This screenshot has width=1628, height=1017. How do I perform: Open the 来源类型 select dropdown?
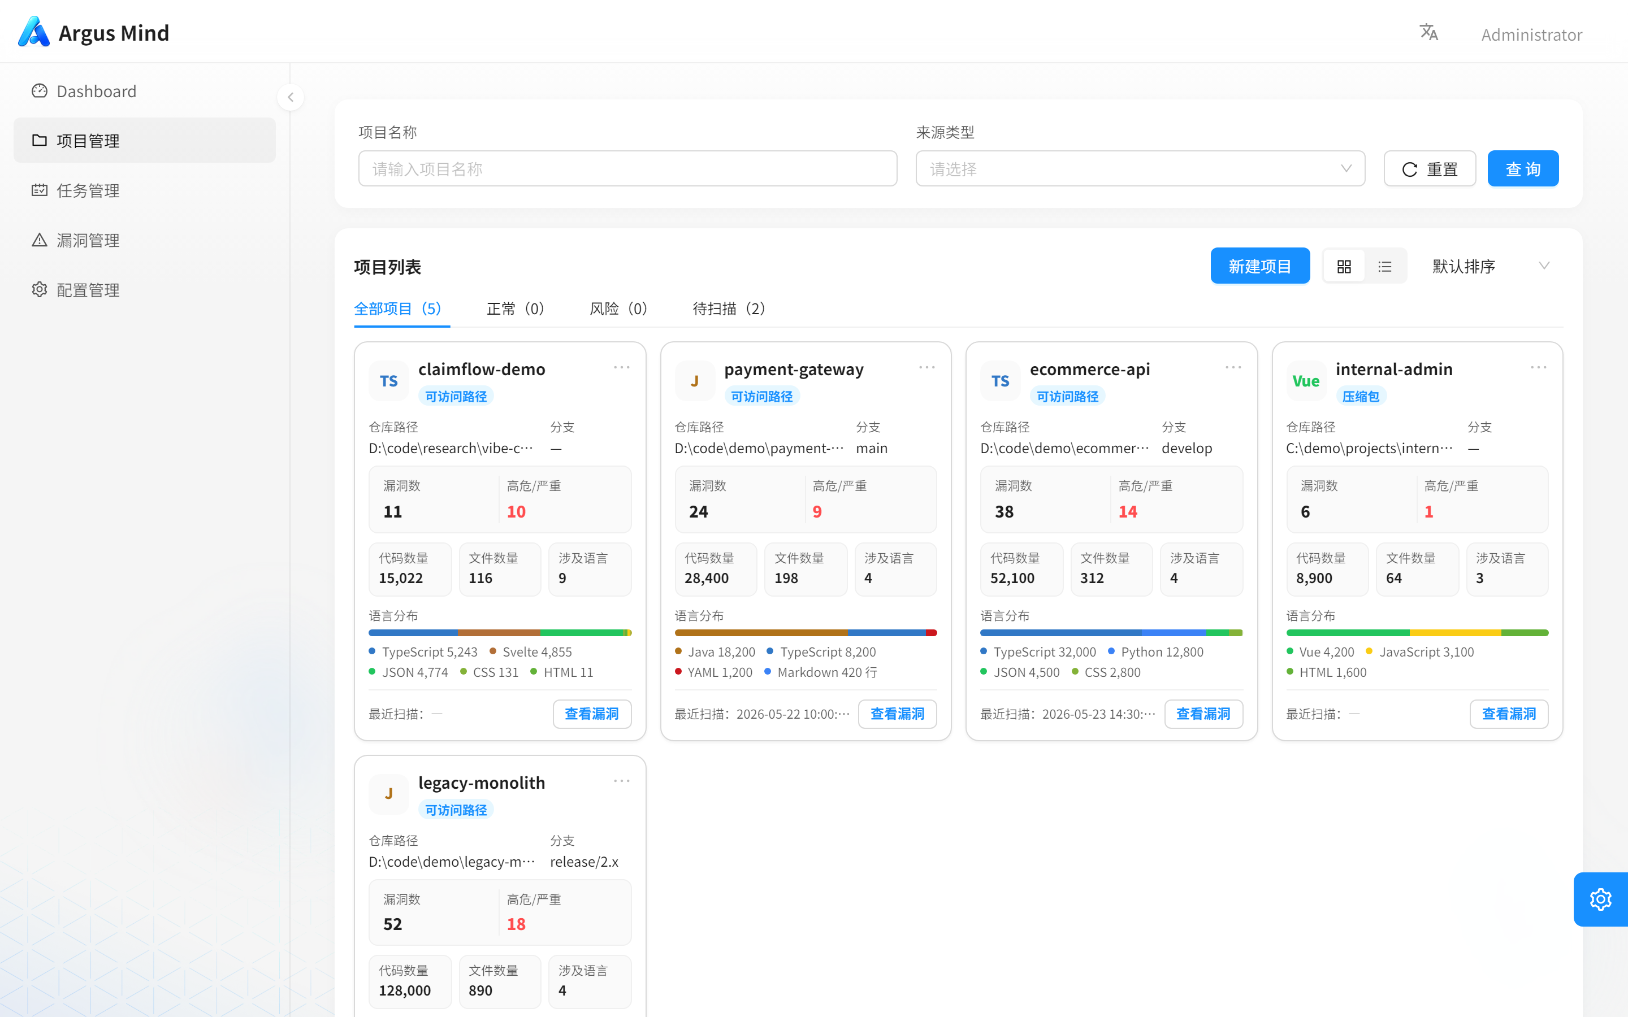pos(1140,168)
